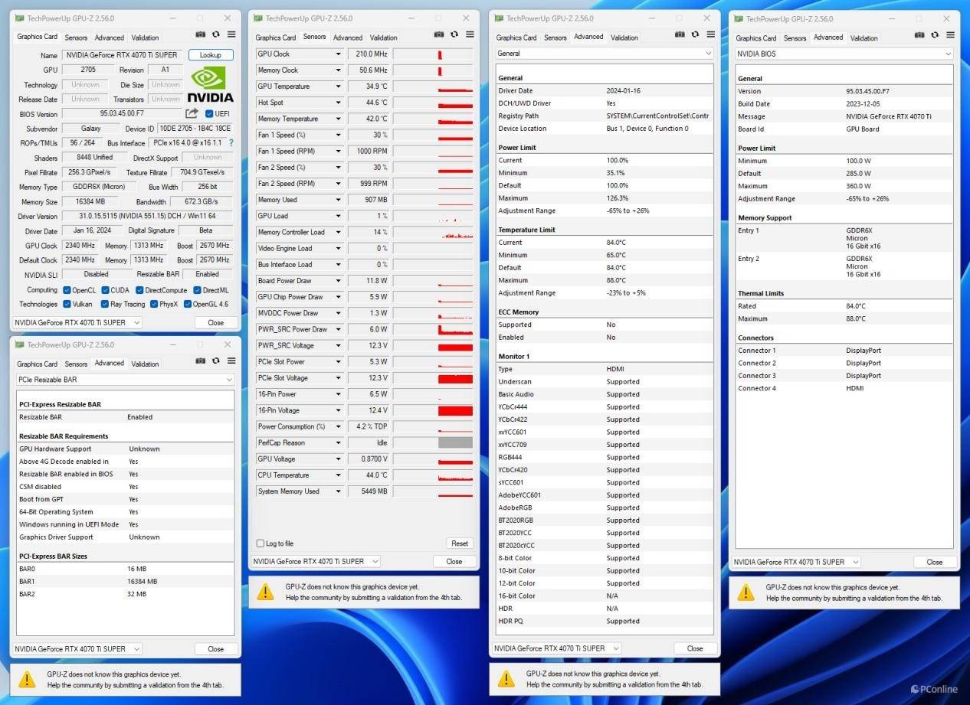
Task: Open the PCIe Resizable BAR category dropdown
Action: (229, 380)
